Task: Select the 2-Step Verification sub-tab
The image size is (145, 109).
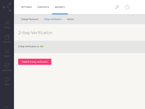Action: coord(53,19)
